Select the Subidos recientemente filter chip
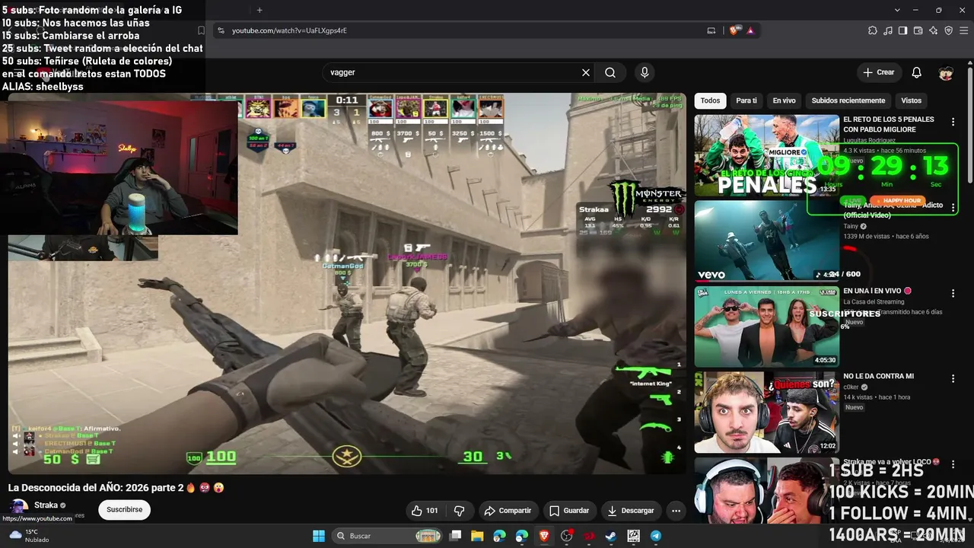Screen dimensions: 974x548 (x=848, y=100)
